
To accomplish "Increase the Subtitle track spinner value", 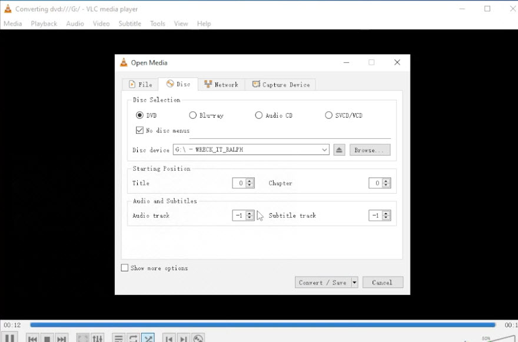I will [x=386, y=213].
